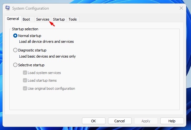Toggle Use original boot configuration checkbox
The image size is (191, 130).
[25, 88]
